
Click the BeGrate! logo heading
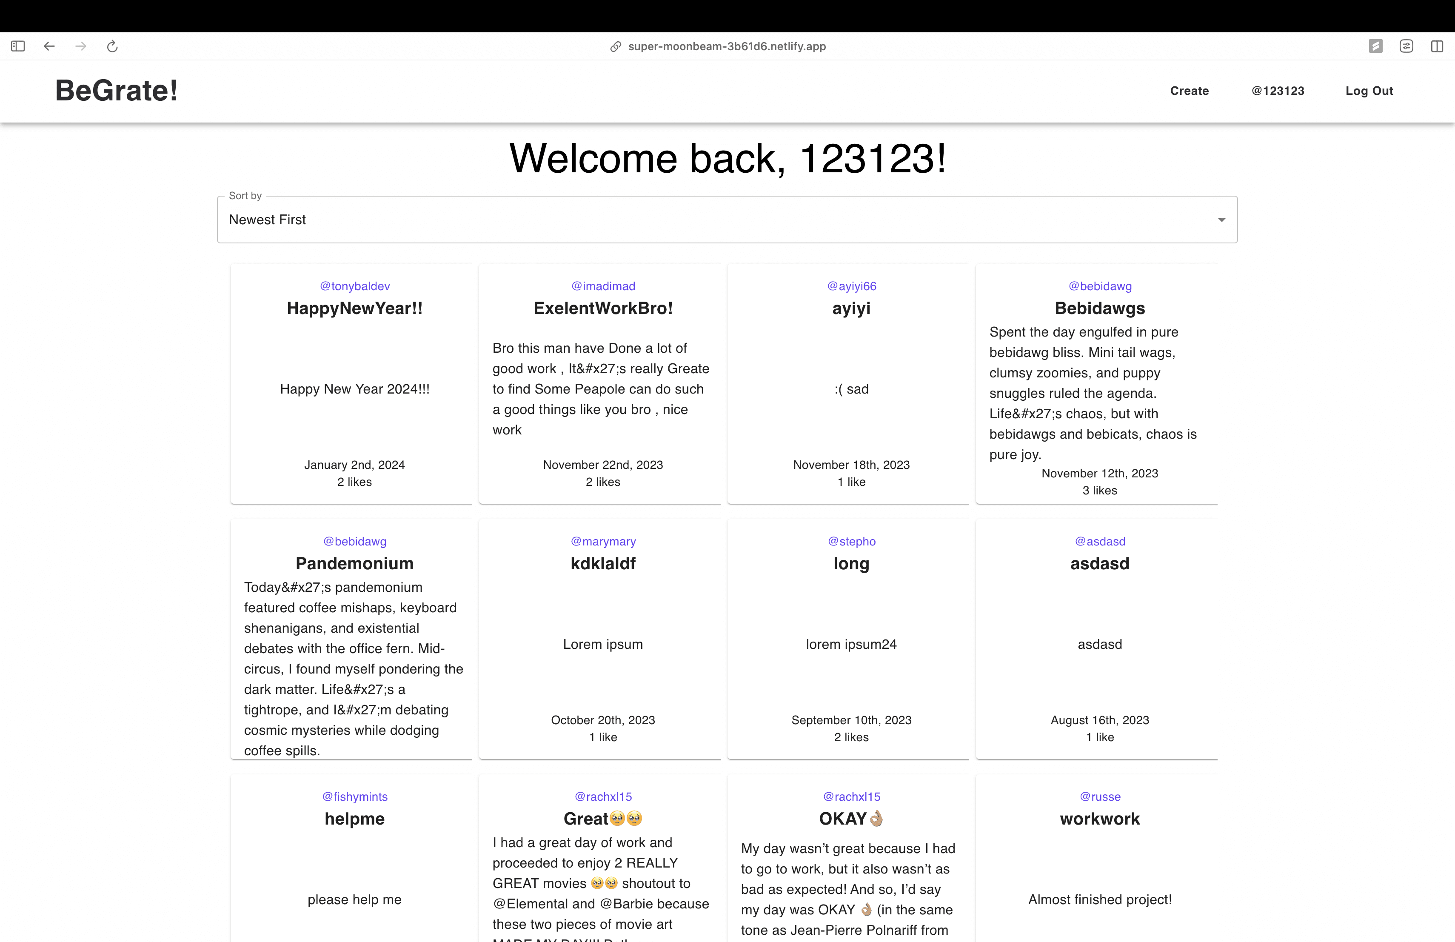[116, 91]
